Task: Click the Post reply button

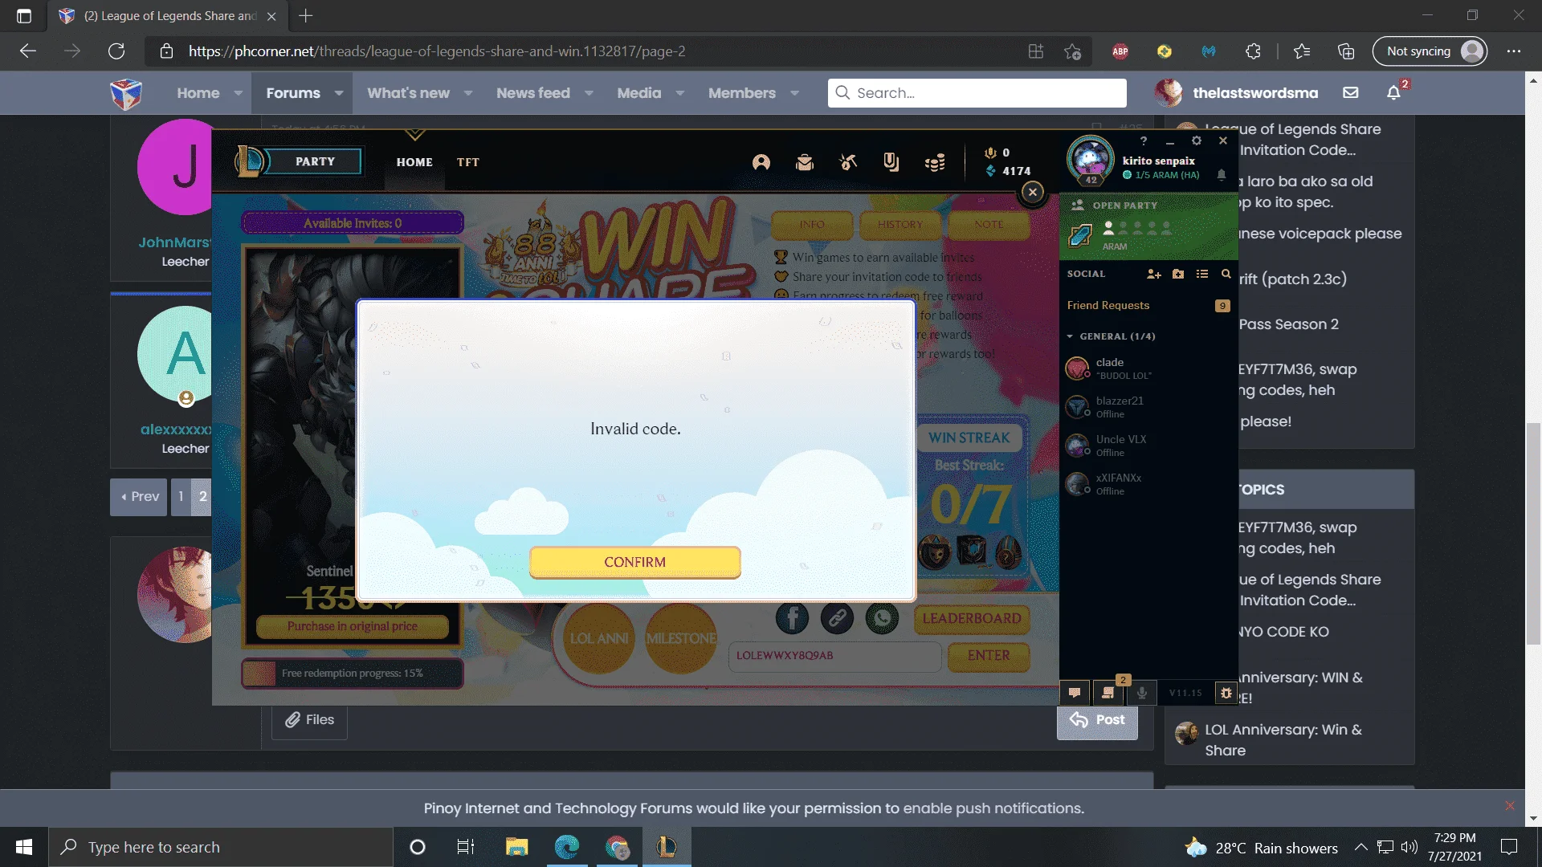Action: [1097, 719]
